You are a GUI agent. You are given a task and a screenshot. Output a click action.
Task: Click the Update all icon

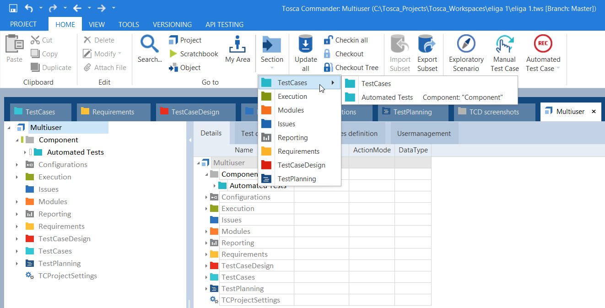click(306, 44)
